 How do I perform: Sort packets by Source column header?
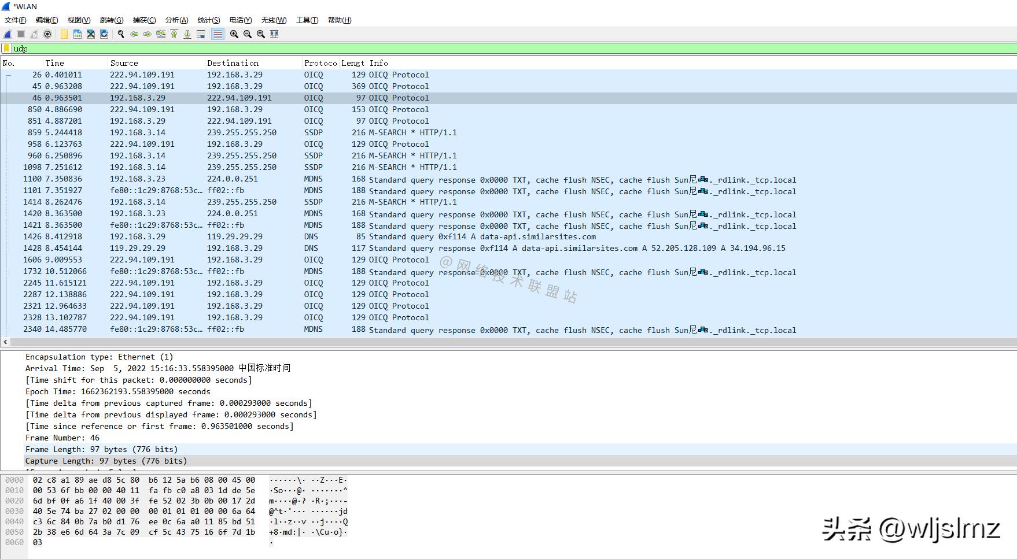point(124,63)
